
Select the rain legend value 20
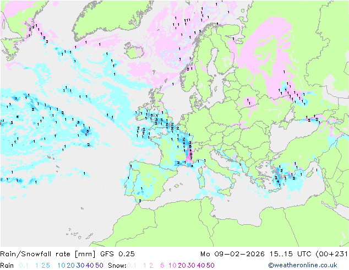(x=70, y=266)
